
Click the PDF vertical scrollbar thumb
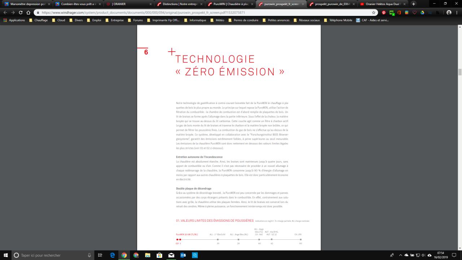click(x=460, y=72)
